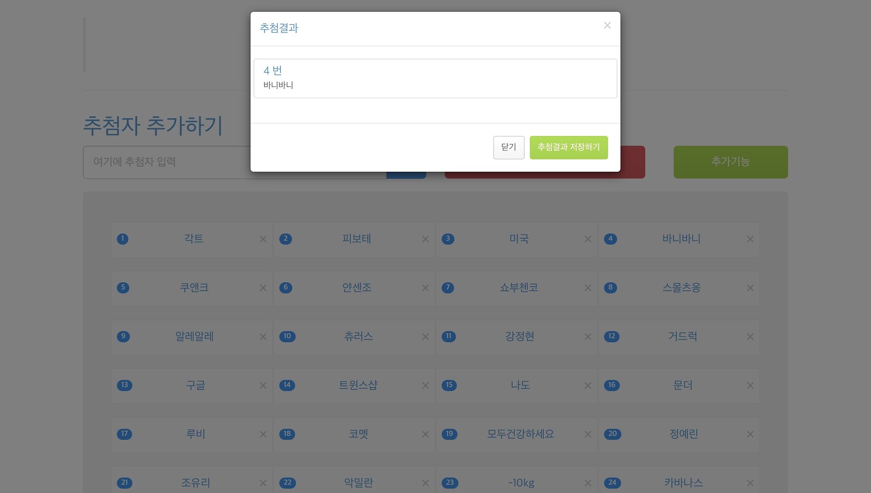This screenshot has height=493, width=871.
Task: Remove entry 각트 with its X icon
Action: [x=263, y=239]
